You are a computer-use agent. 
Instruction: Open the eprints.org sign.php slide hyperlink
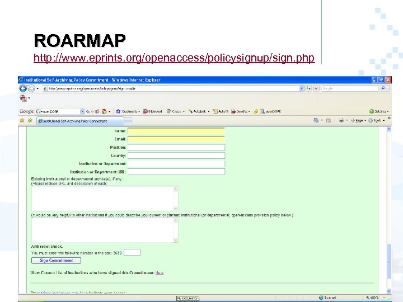(174, 58)
